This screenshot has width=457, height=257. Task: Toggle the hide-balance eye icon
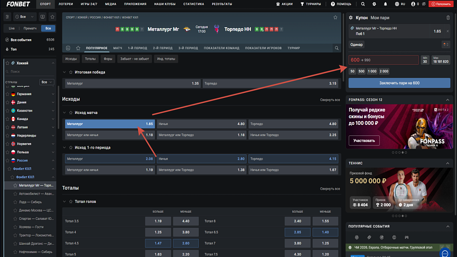coord(423,4)
